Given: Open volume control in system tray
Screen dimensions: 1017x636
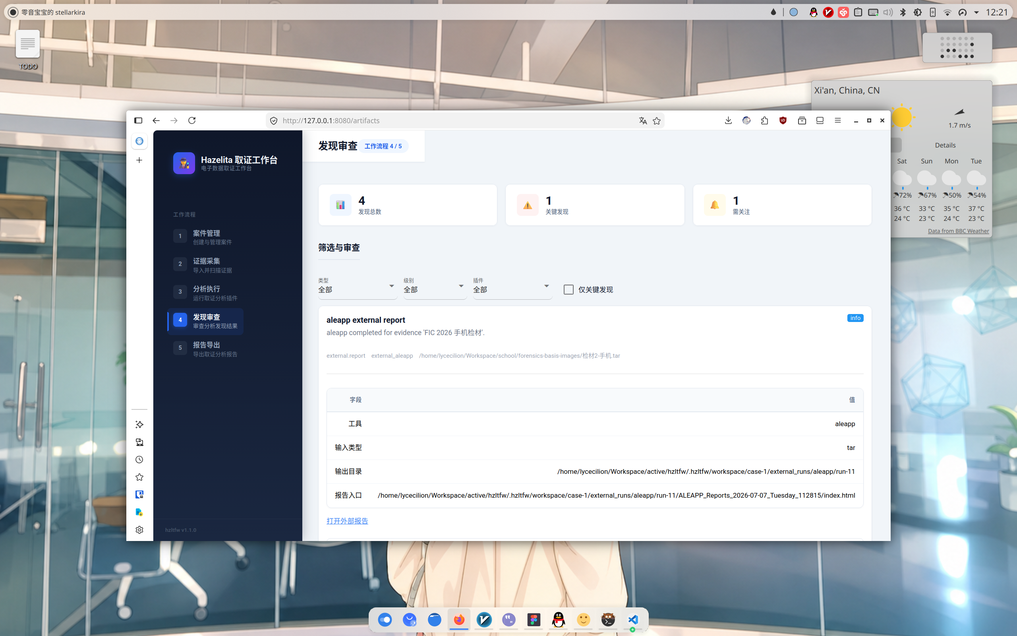Looking at the screenshot, I should (x=887, y=12).
